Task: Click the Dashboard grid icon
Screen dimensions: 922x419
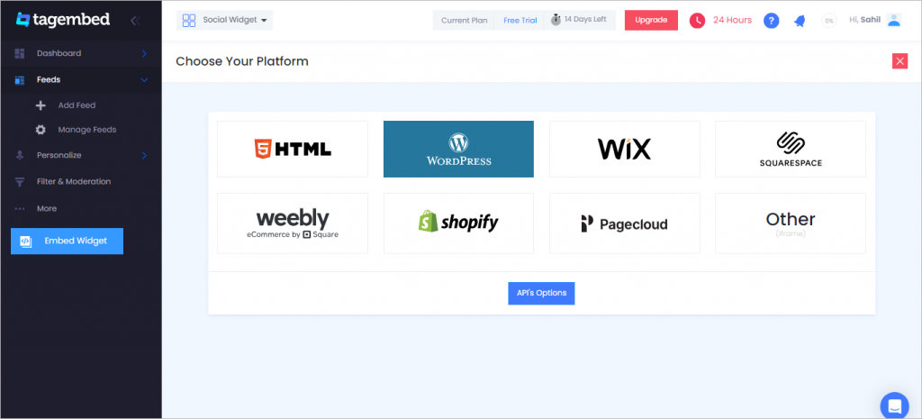Action: [x=20, y=53]
